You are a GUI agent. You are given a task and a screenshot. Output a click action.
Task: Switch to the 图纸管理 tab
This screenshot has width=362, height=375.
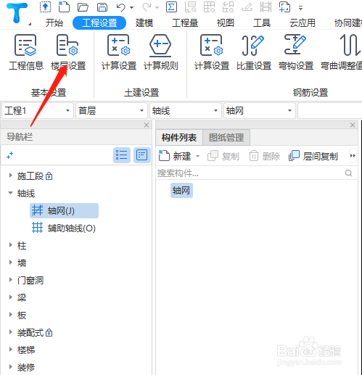[226, 138]
